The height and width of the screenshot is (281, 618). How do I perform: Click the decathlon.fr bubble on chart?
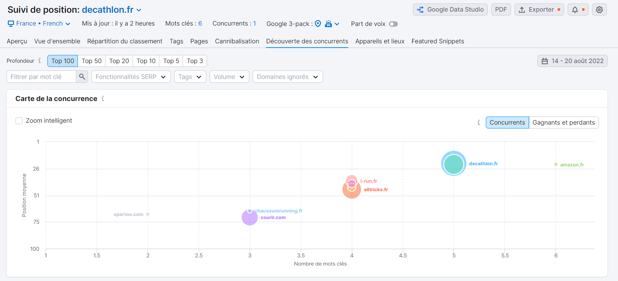click(454, 164)
